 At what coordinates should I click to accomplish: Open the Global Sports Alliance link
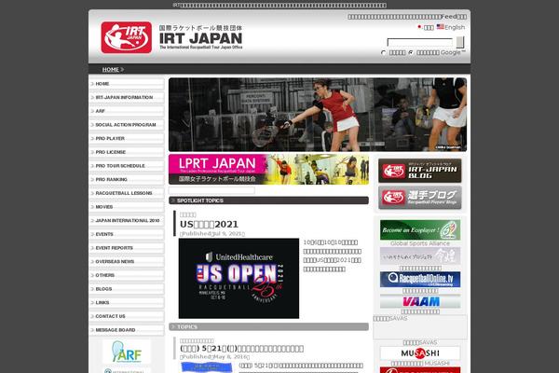point(420,243)
